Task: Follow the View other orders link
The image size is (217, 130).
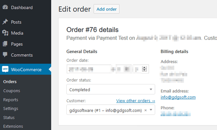Action: point(136,101)
